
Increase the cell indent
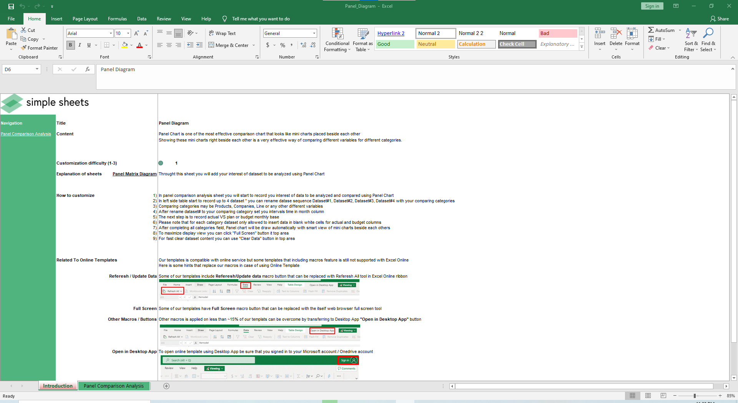click(199, 45)
